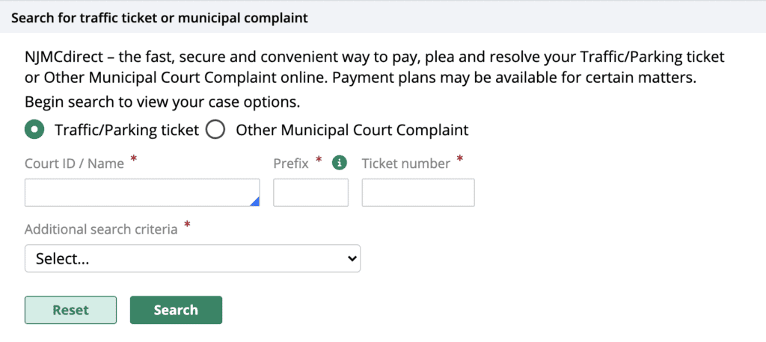Click the "Additional search criteria" label
Image resolution: width=766 pixels, height=342 pixels.
101,229
